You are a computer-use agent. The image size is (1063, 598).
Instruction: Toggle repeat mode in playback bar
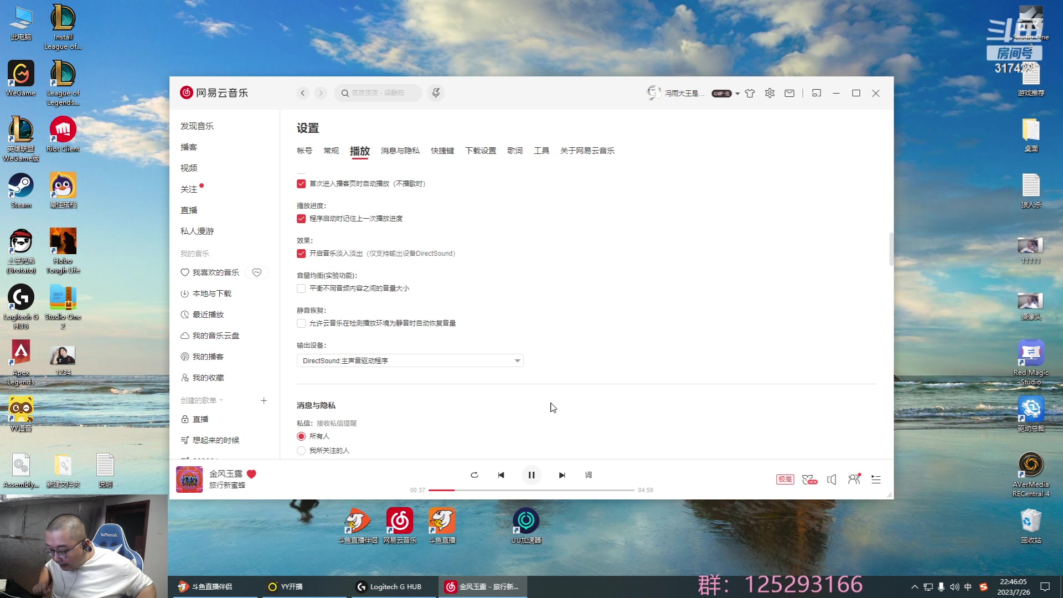pyautogui.click(x=474, y=475)
